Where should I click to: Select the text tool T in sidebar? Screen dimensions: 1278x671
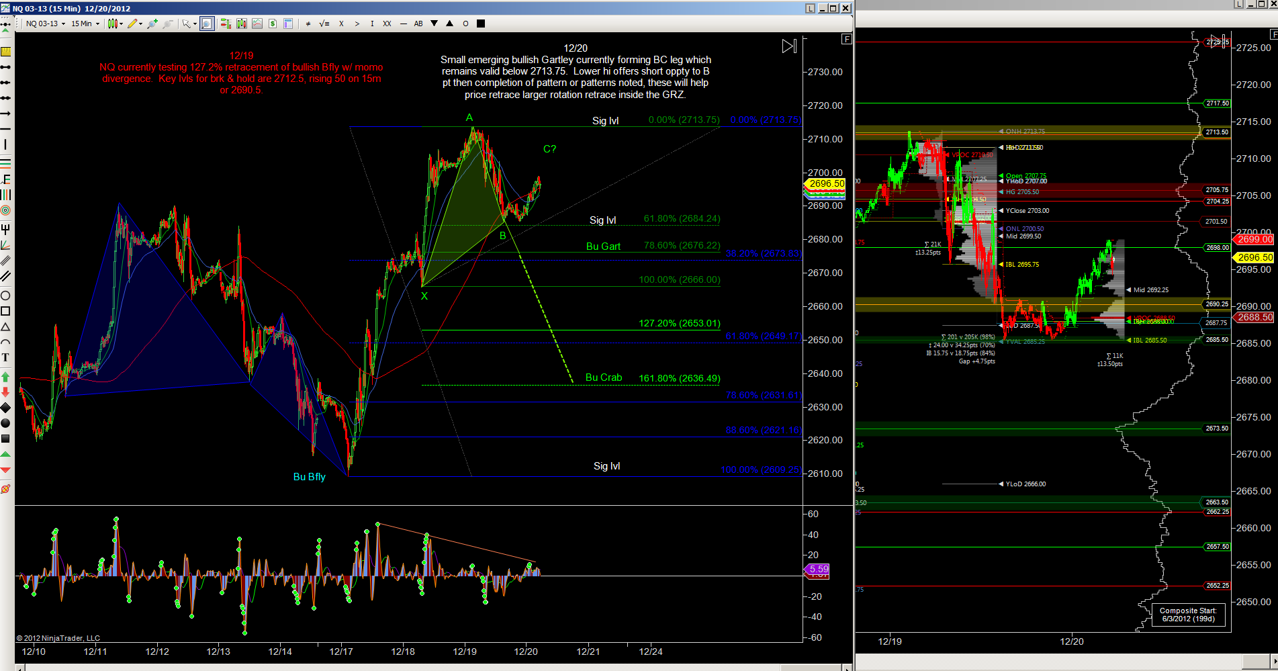coord(6,357)
